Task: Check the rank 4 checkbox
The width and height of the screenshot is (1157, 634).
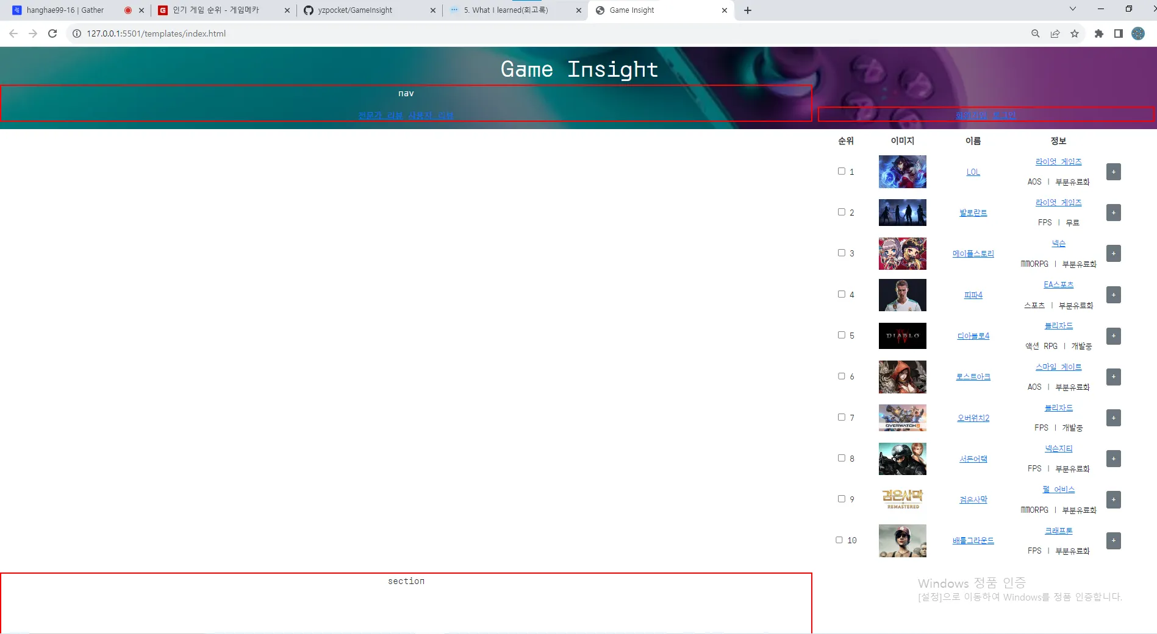Action: [x=842, y=294]
